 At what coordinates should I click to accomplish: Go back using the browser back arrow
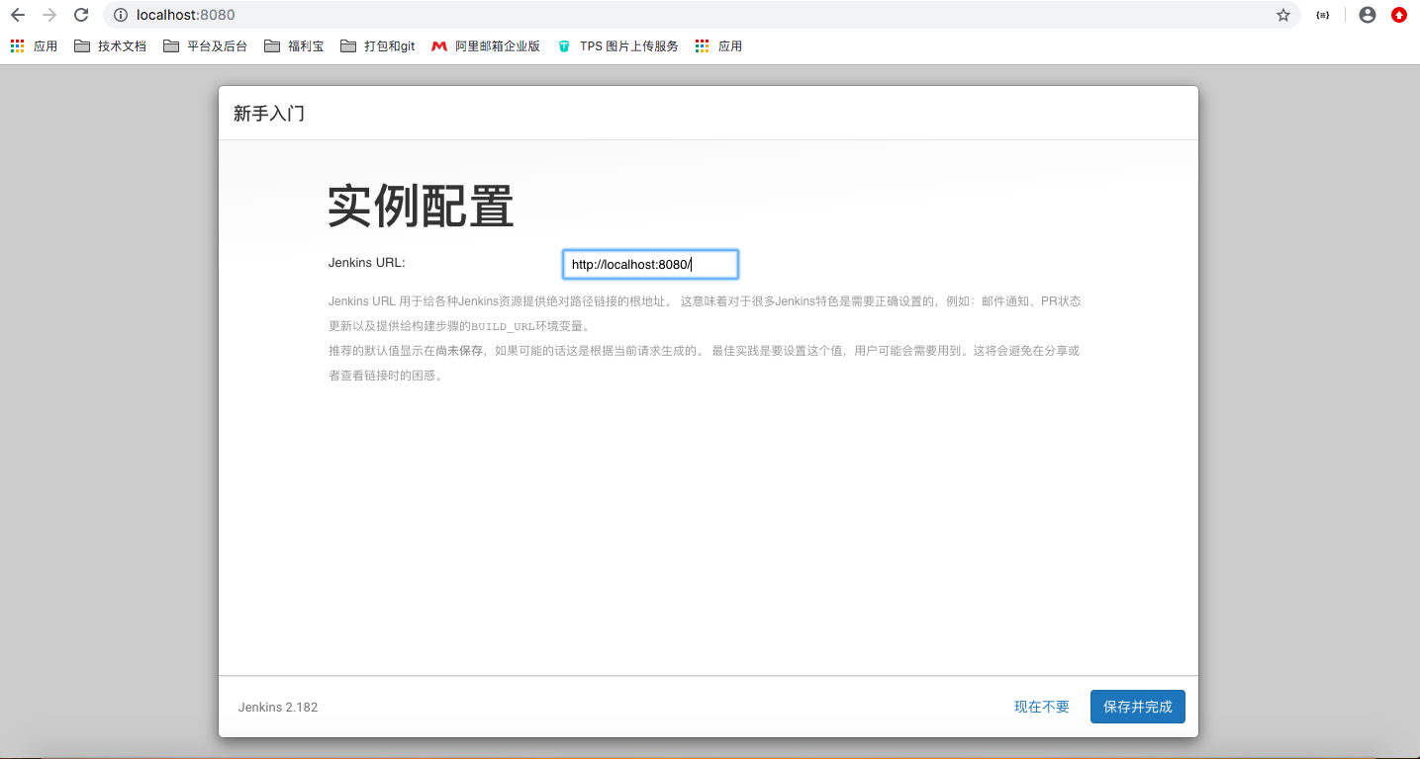click(x=18, y=15)
